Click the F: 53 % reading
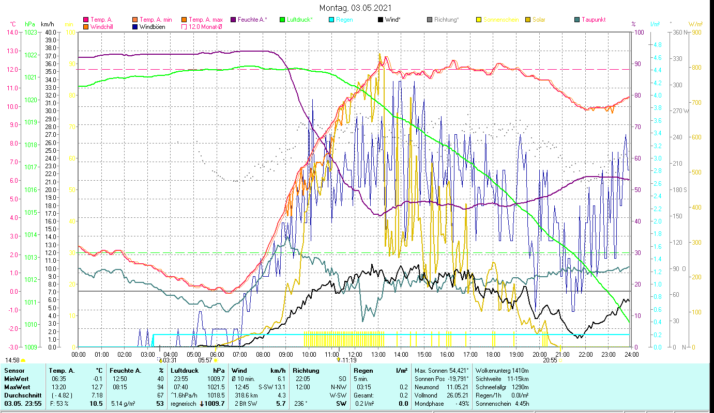This screenshot has width=714, height=413. (x=58, y=404)
